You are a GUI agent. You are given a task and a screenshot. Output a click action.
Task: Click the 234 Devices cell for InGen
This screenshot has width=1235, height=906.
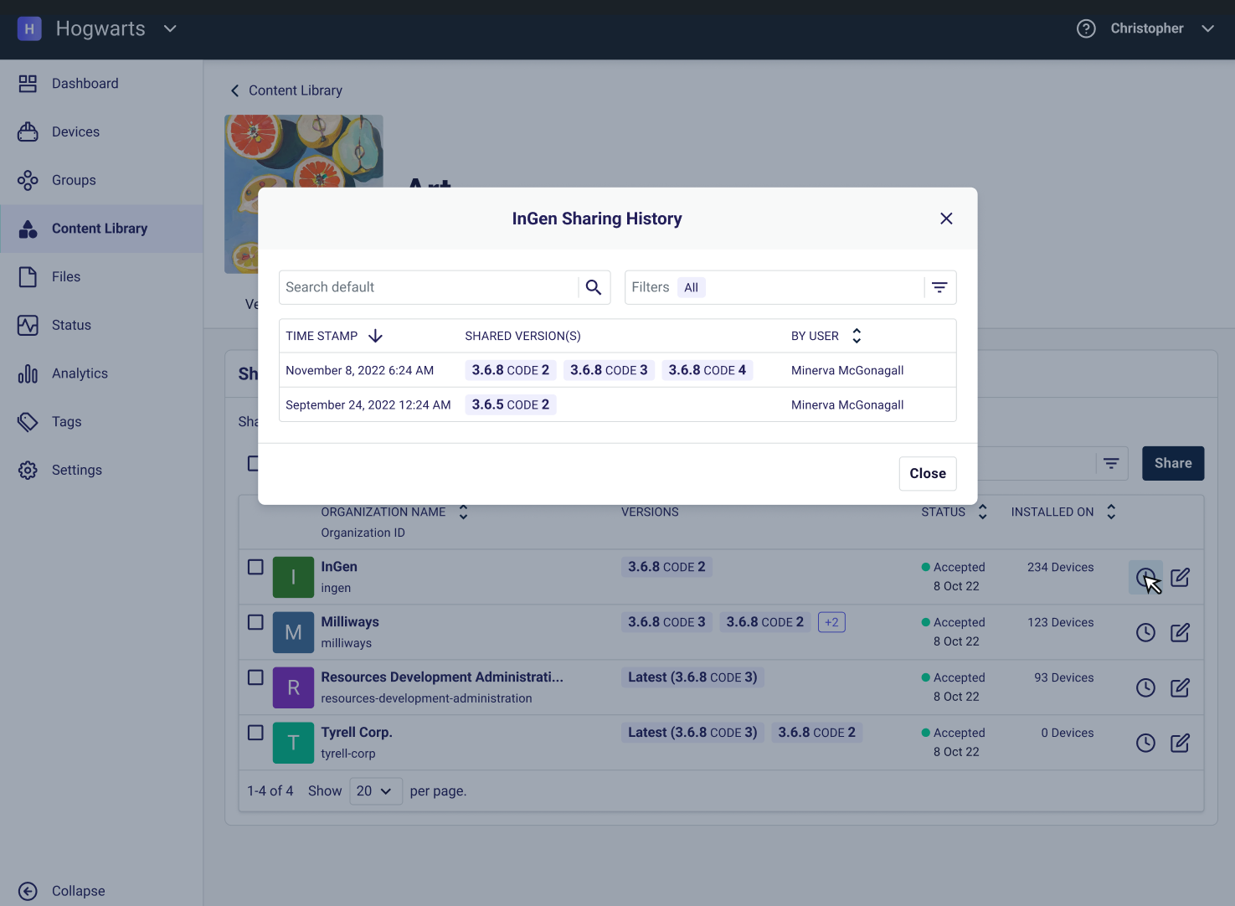click(1060, 567)
